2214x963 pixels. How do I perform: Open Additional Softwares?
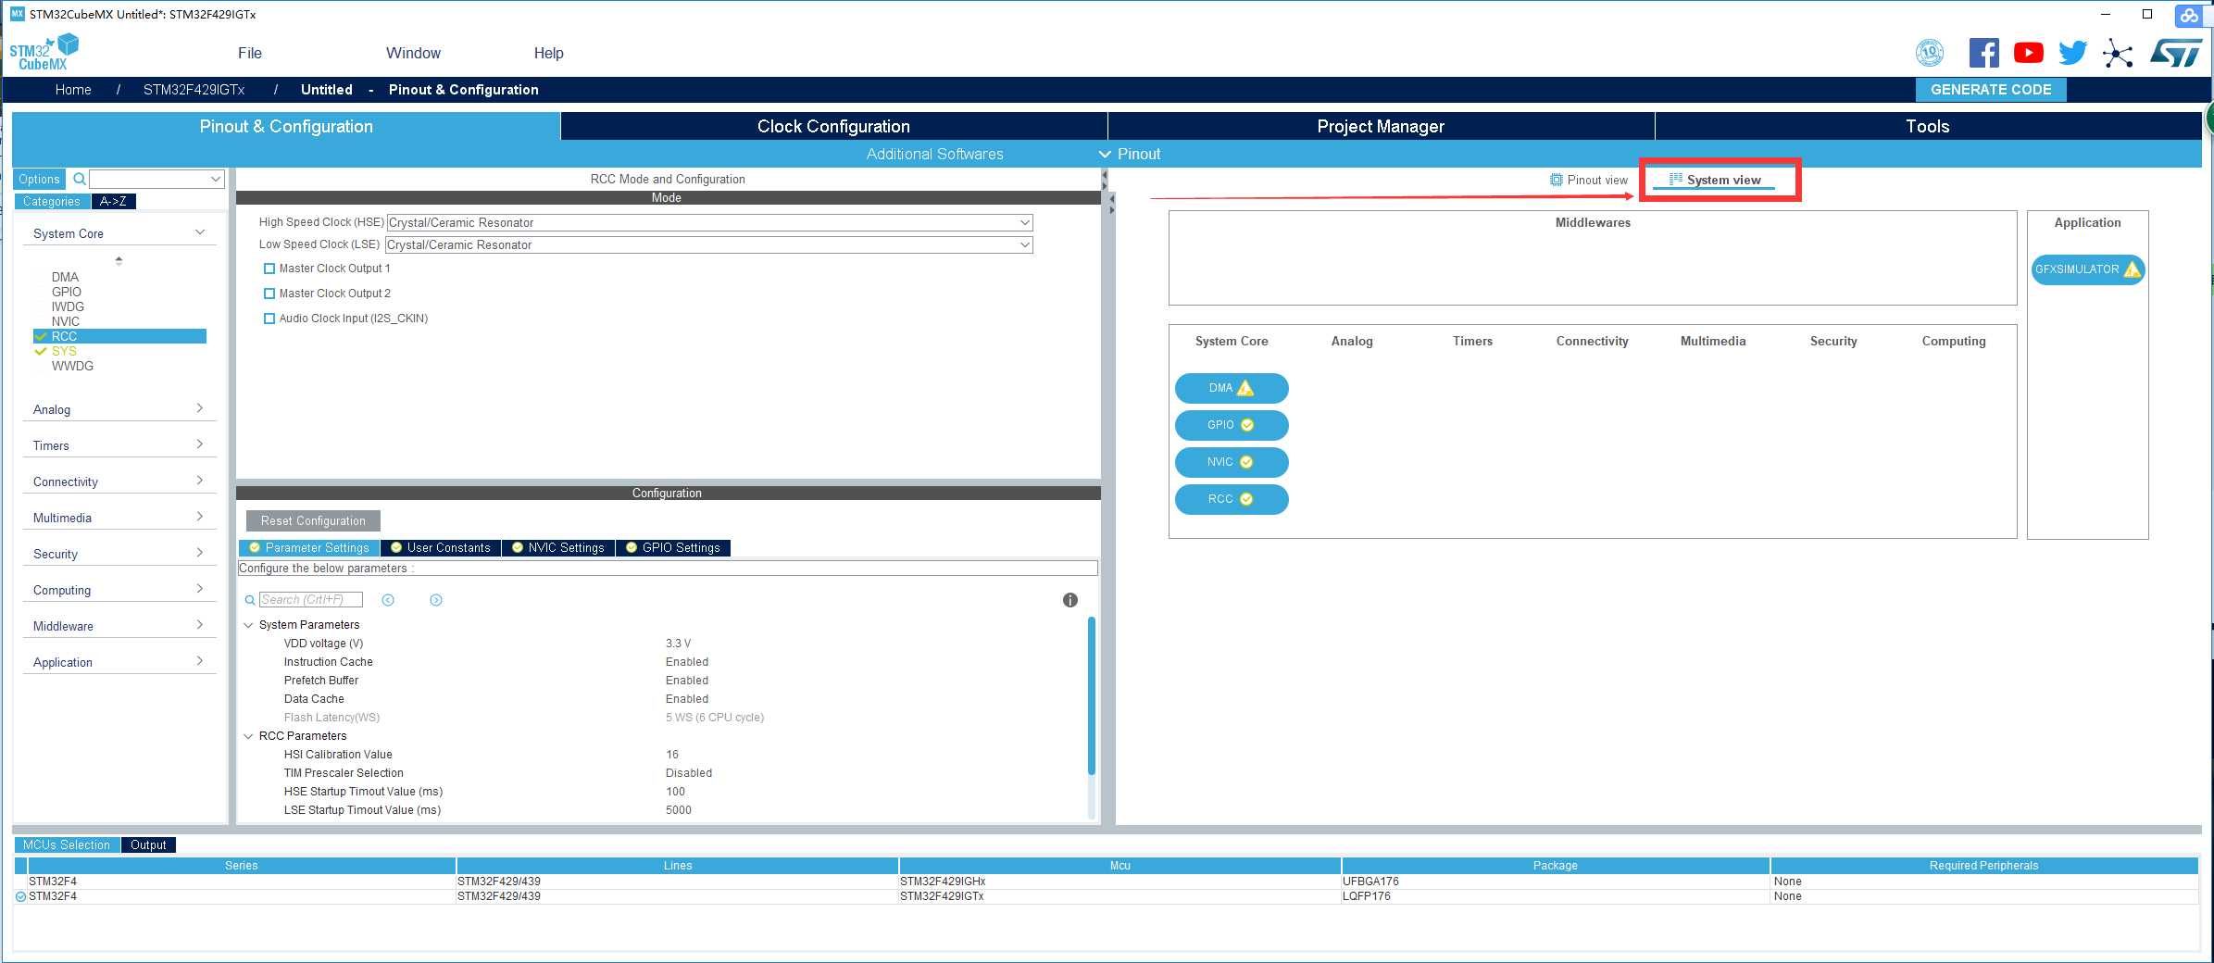pos(935,154)
